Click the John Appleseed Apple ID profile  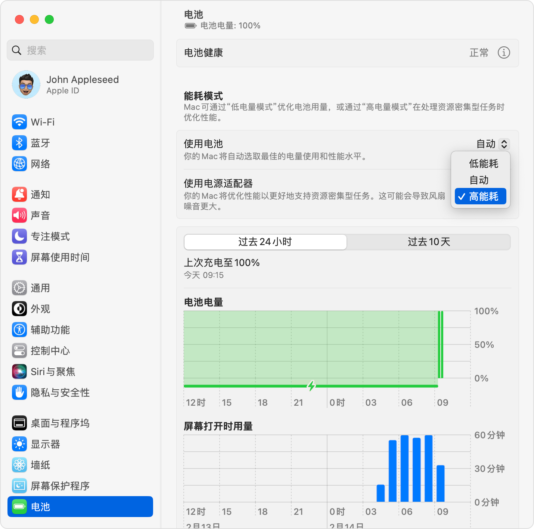tap(80, 84)
